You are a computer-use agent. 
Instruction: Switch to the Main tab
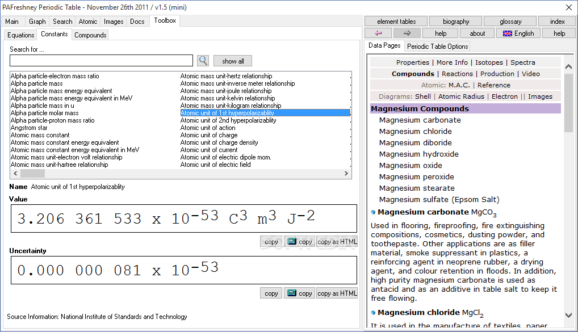click(x=12, y=22)
